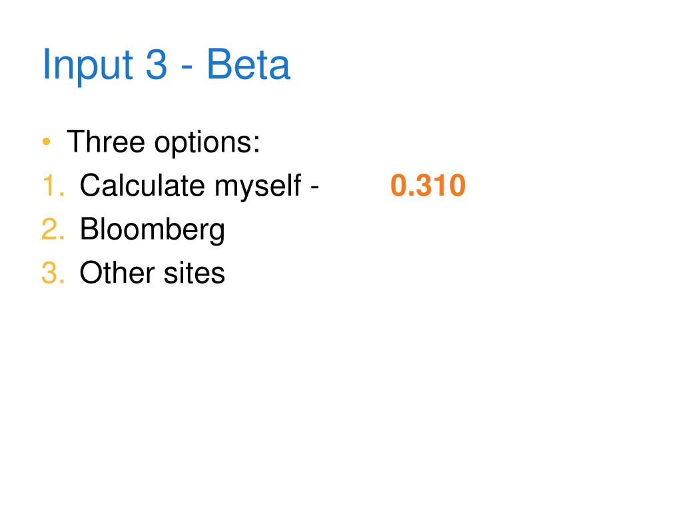
Task: Click the word 'options:'
Action: click(207, 144)
